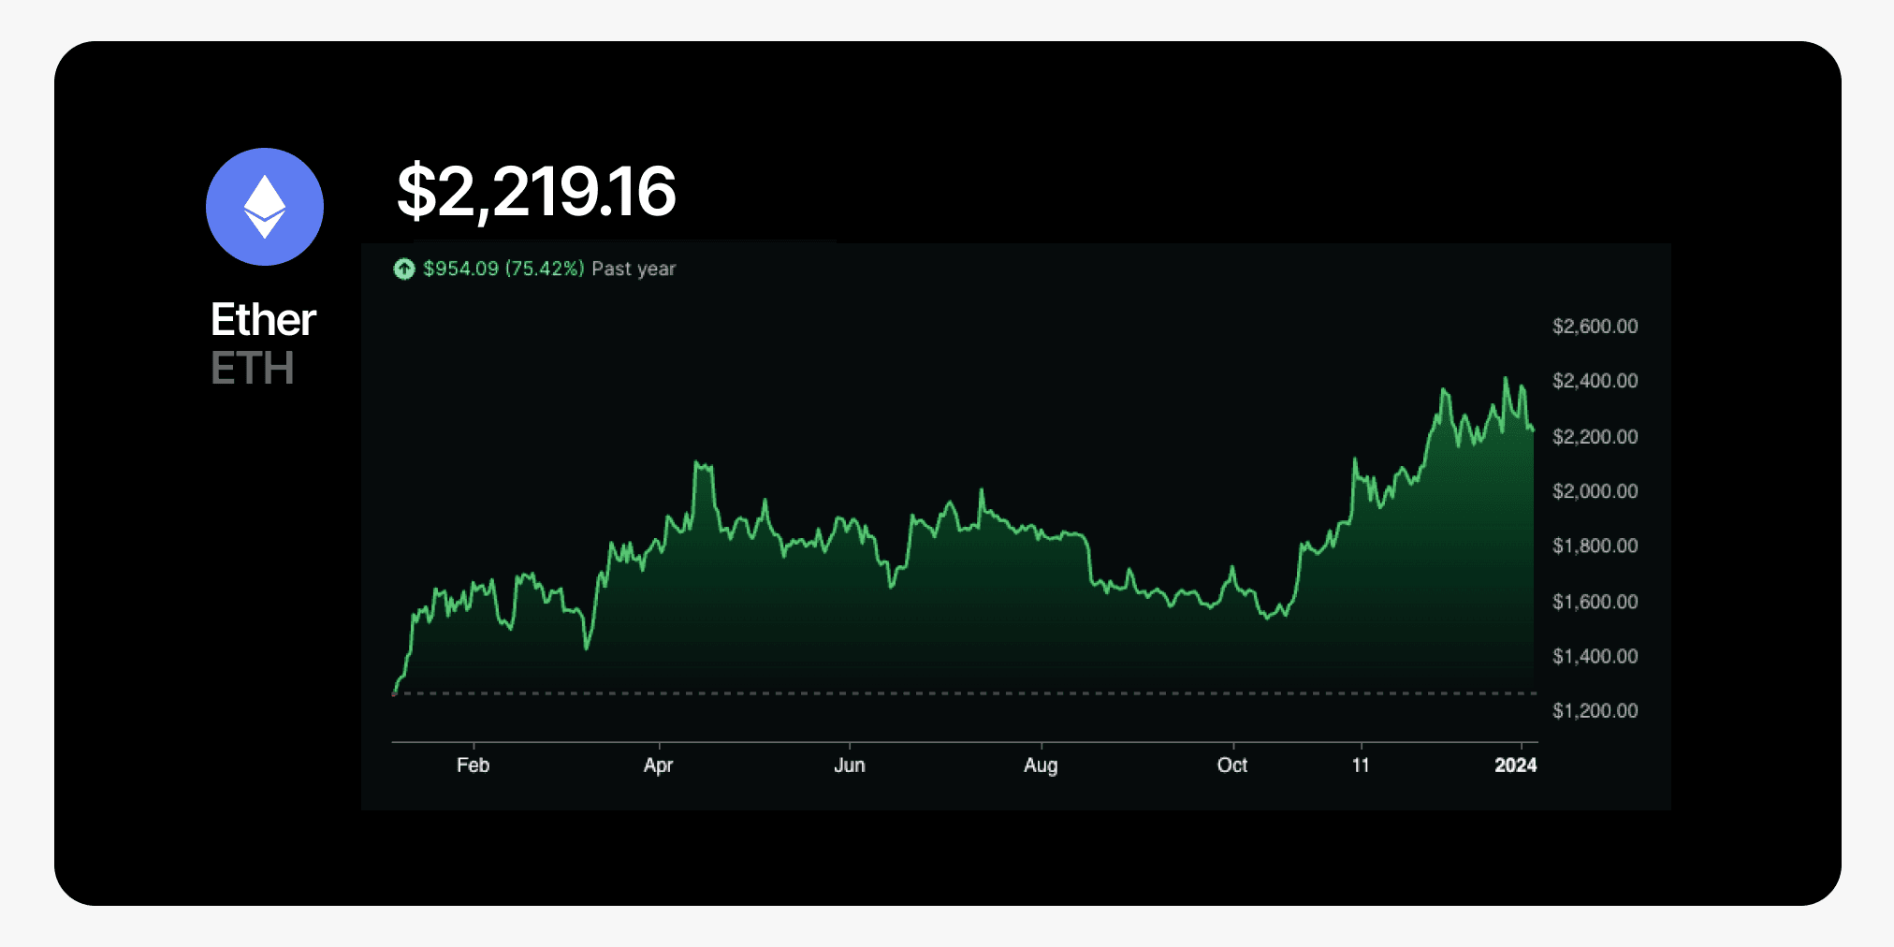Click the Ethereum logo icon
Image resolution: width=1894 pixels, height=947 pixels.
pyautogui.click(x=265, y=207)
